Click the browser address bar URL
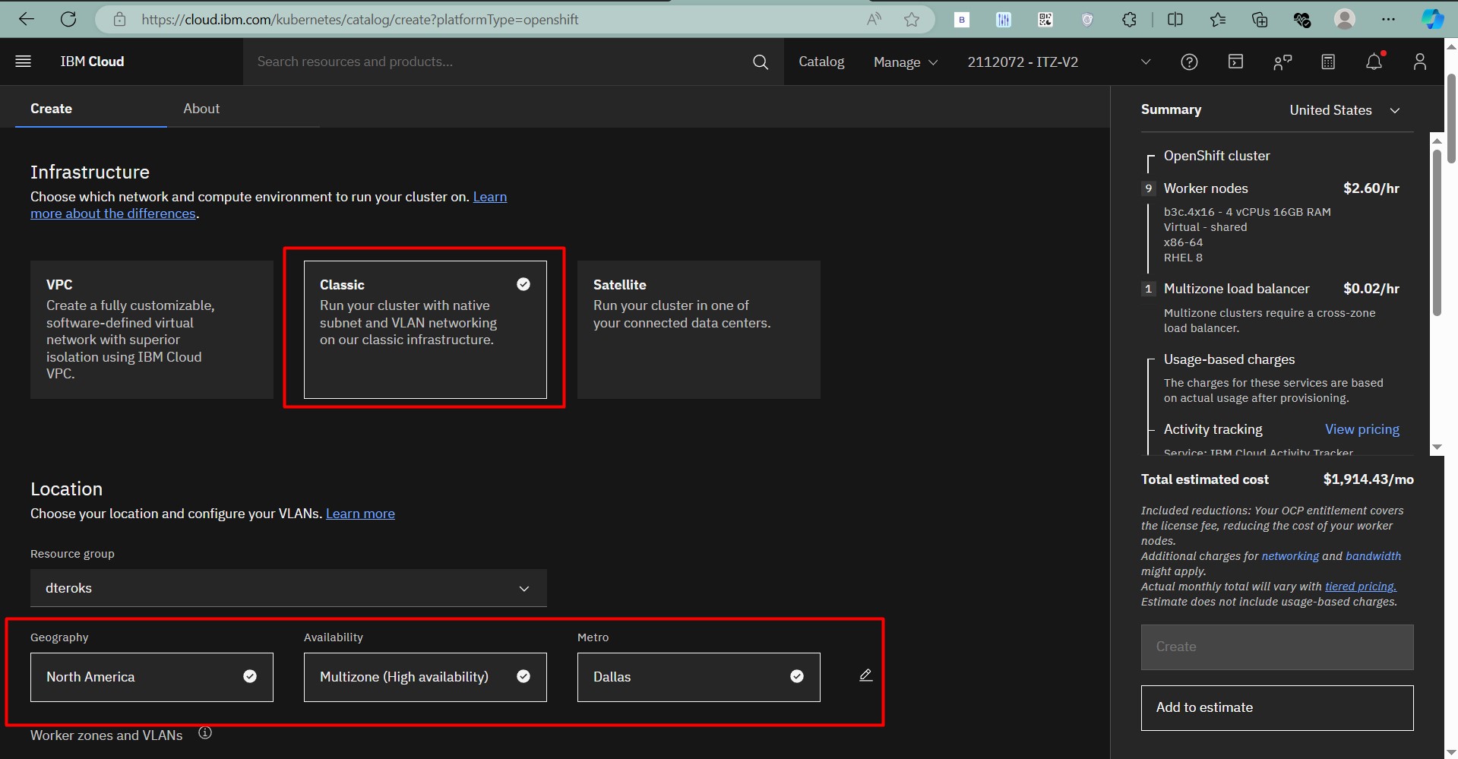 [x=360, y=20]
